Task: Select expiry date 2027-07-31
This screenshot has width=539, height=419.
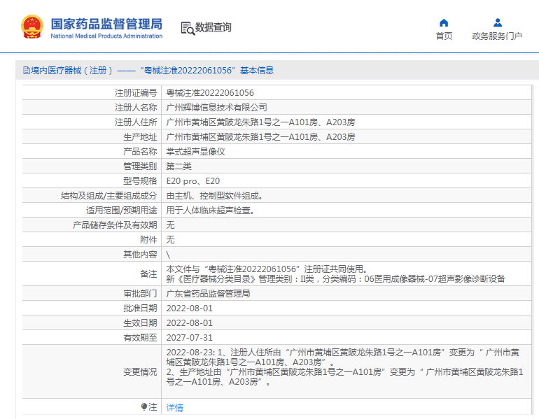Action: [x=190, y=338]
